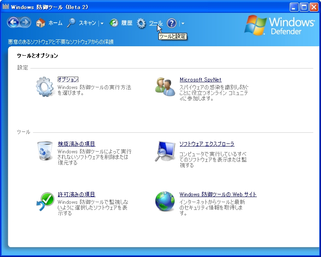Open History using the green globe icon
Screen dimensions: 321x257
point(114,23)
